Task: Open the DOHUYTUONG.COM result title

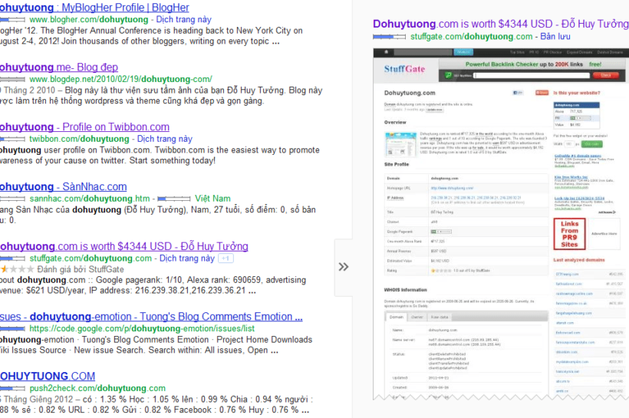Action: pyautogui.click(x=48, y=377)
